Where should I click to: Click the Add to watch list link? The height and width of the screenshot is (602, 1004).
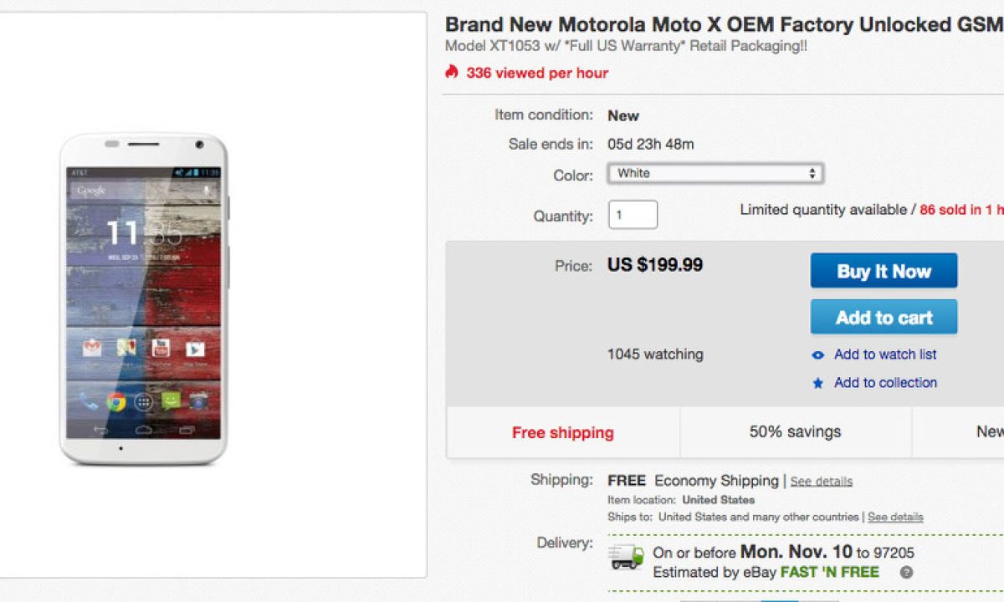(x=885, y=355)
